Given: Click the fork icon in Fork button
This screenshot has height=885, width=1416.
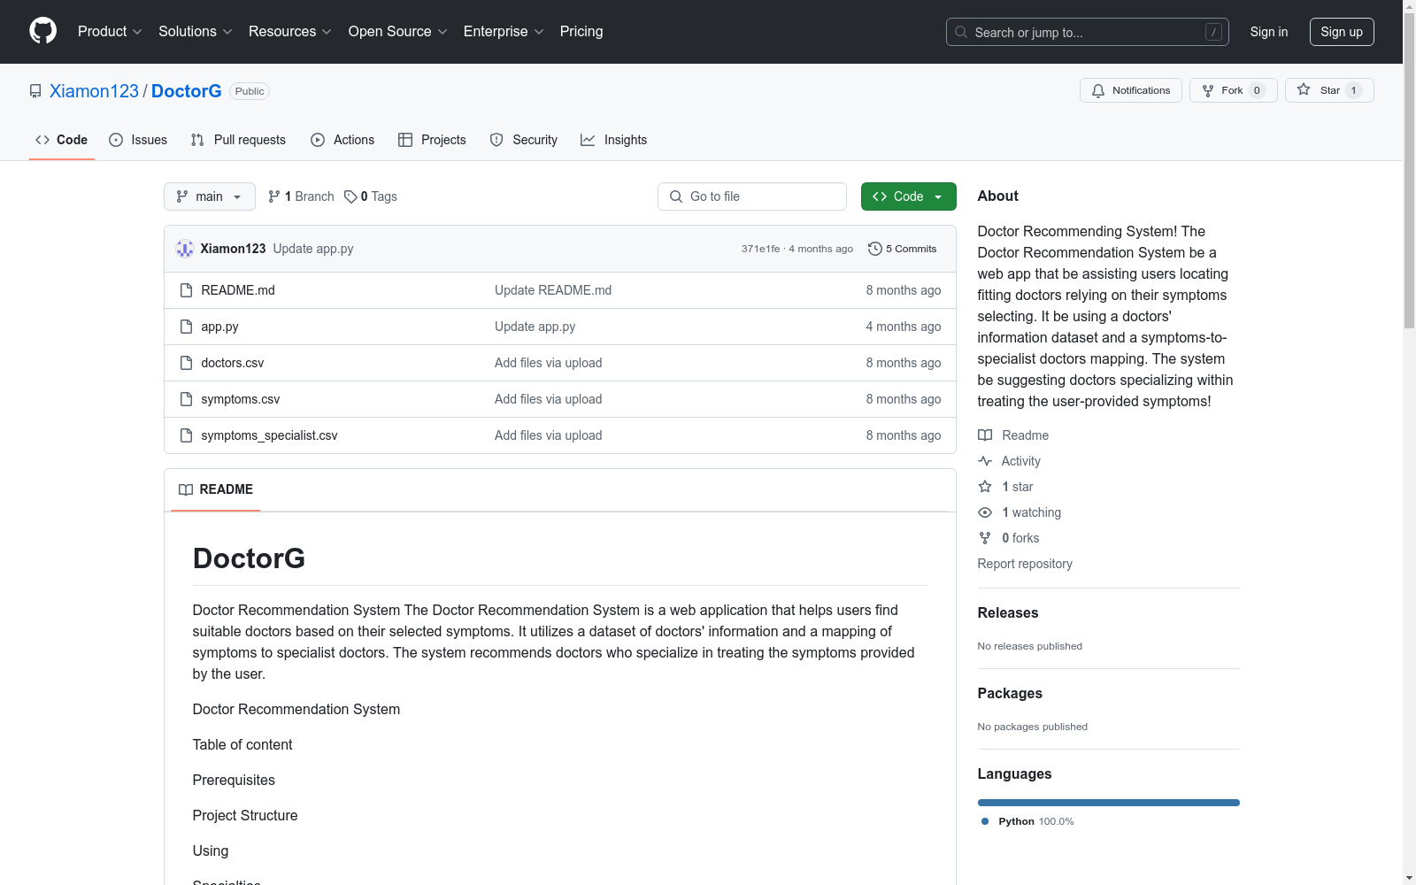Looking at the screenshot, I should (1208, 90).
